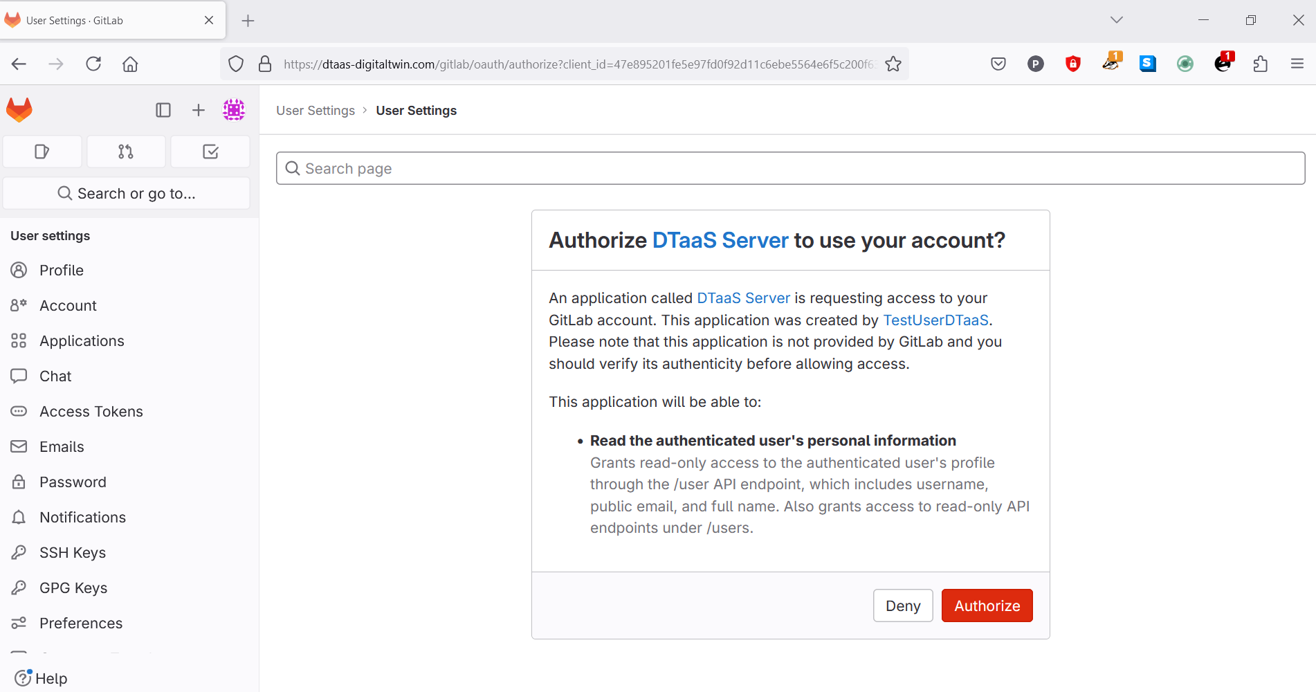This screenshot has width=1316, height=692.
Task: Click the Emails envelope icon
Action: point(19,447)
